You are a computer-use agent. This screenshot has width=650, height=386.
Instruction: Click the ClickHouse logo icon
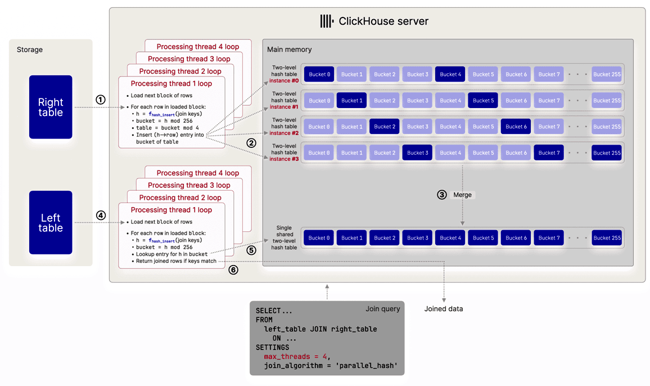pos(327,21)
